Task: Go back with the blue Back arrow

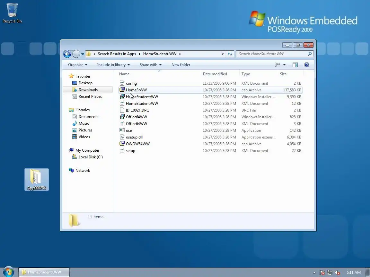Action: [x=67, y=54]
